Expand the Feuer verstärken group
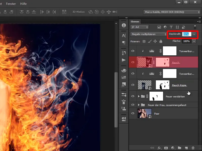The width and height of the screenshot is (202, 151). tap(139, 96)
